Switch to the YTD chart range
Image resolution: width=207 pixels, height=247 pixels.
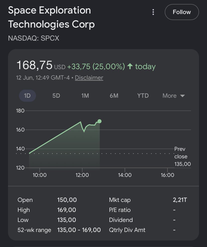click(143, 96)
